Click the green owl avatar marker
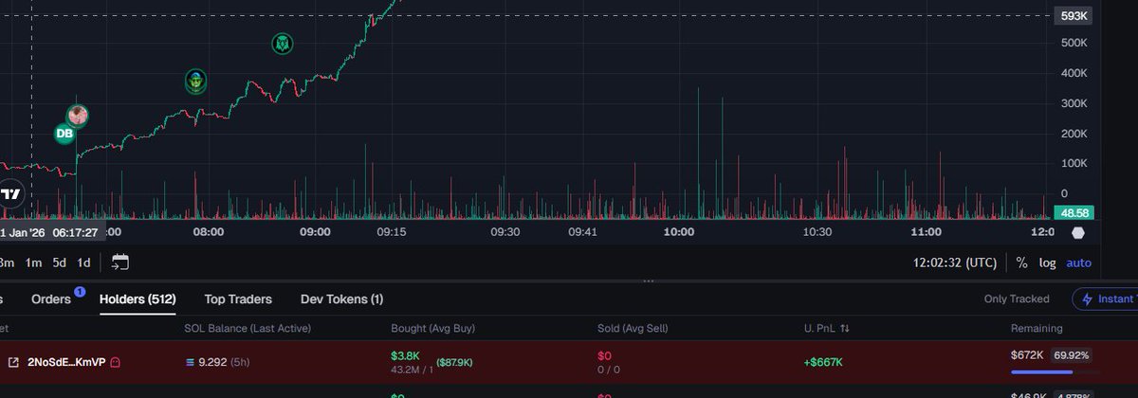Image resolution: width=1138 pixels, height=398 pixels. (x=282, y=44)
